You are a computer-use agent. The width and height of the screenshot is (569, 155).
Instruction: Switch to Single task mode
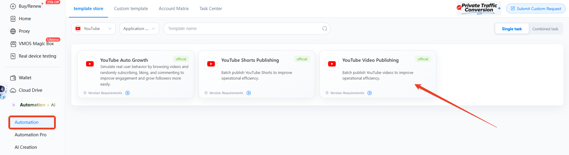[x=512, y=29]
